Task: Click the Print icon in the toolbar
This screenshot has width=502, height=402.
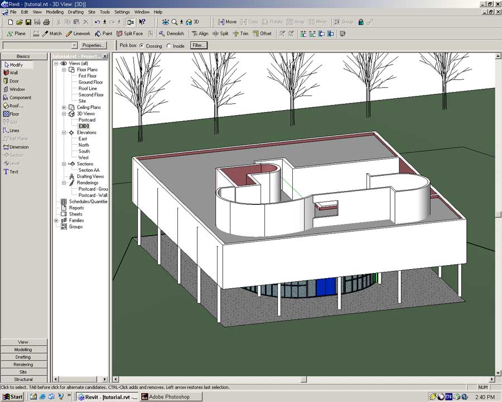Action: [x=46, y=22]
